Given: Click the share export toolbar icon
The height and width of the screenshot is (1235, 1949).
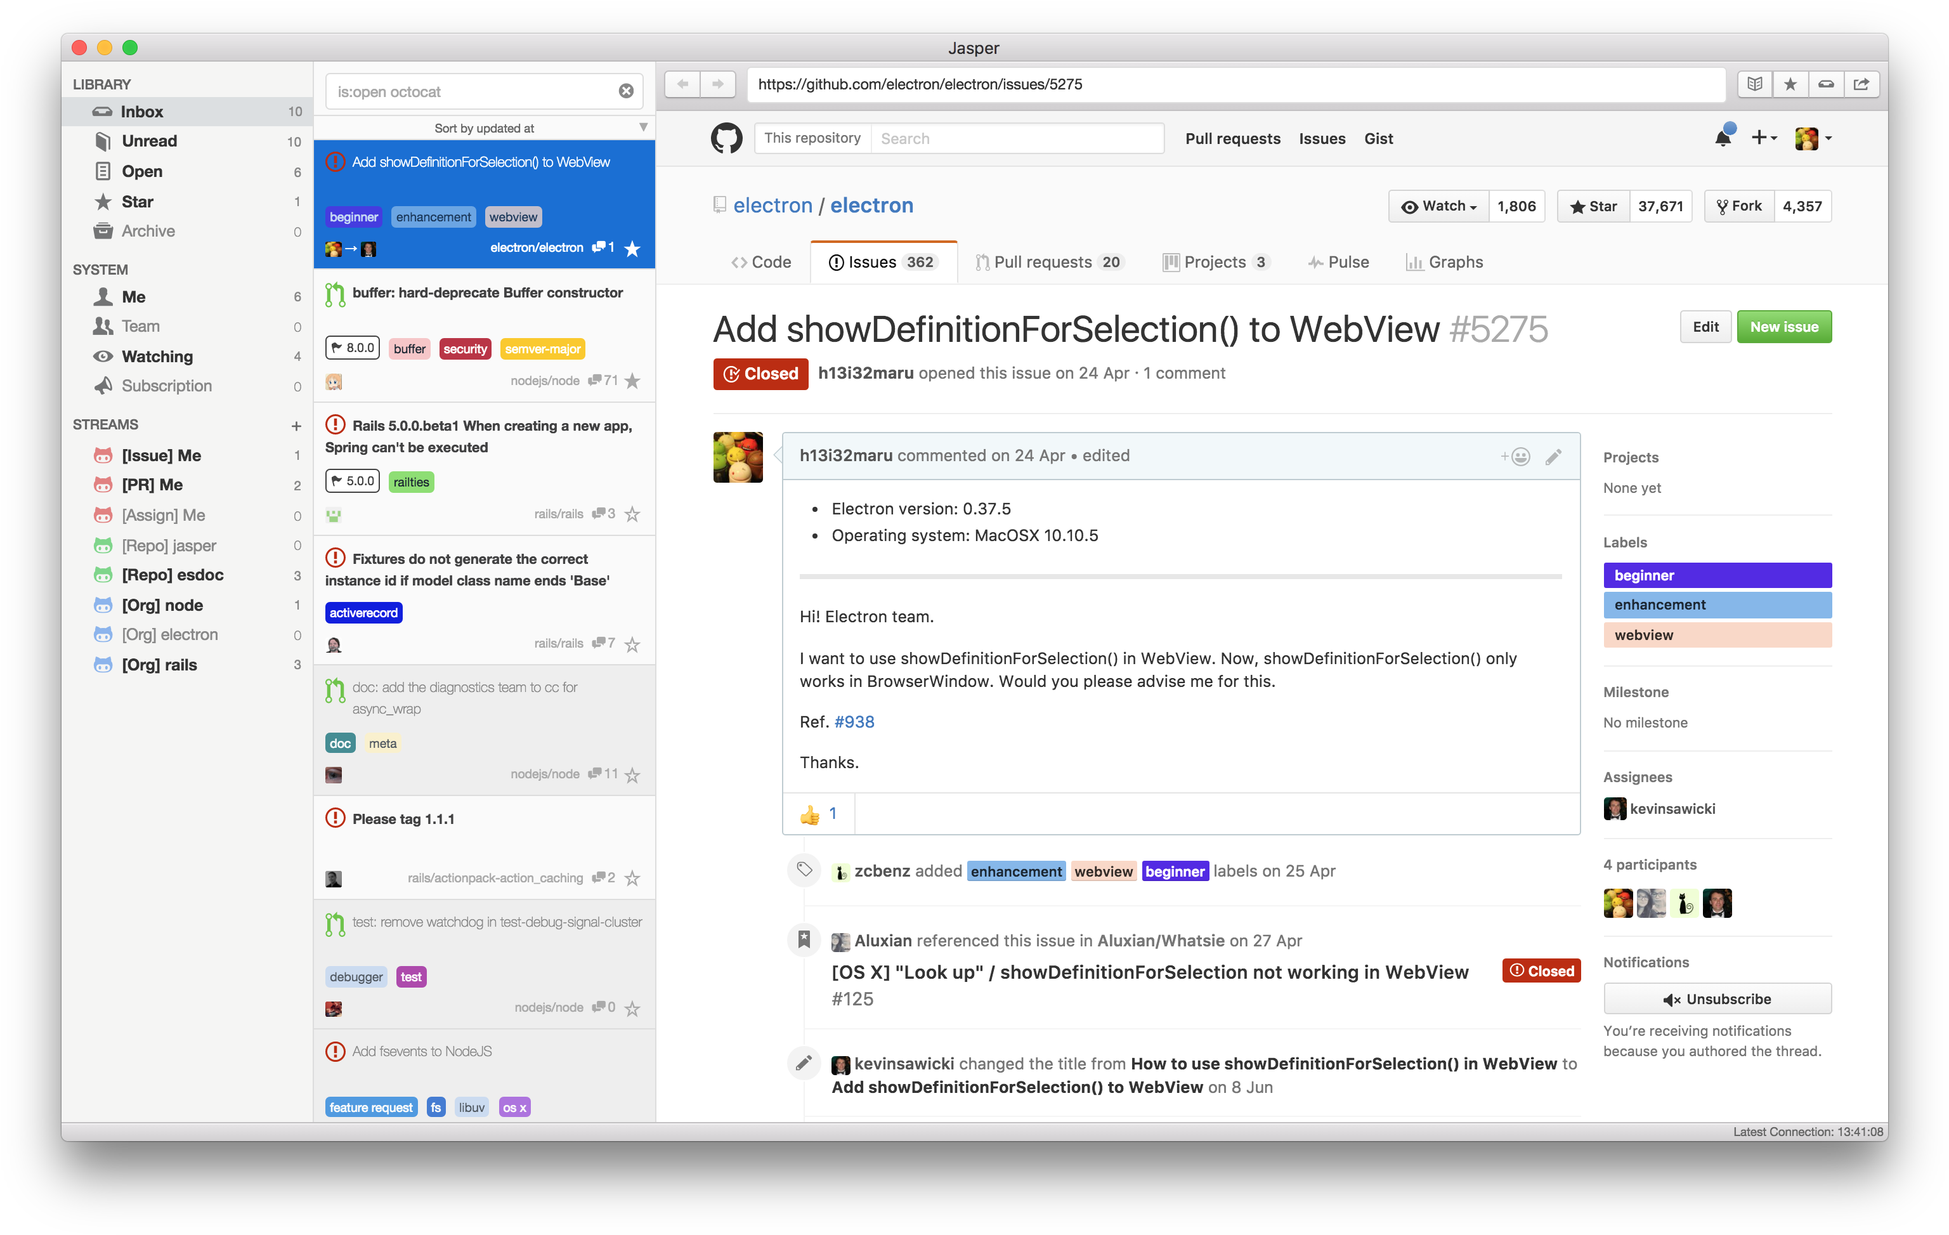Looking at the screenshot, I should coord(1861,84).
